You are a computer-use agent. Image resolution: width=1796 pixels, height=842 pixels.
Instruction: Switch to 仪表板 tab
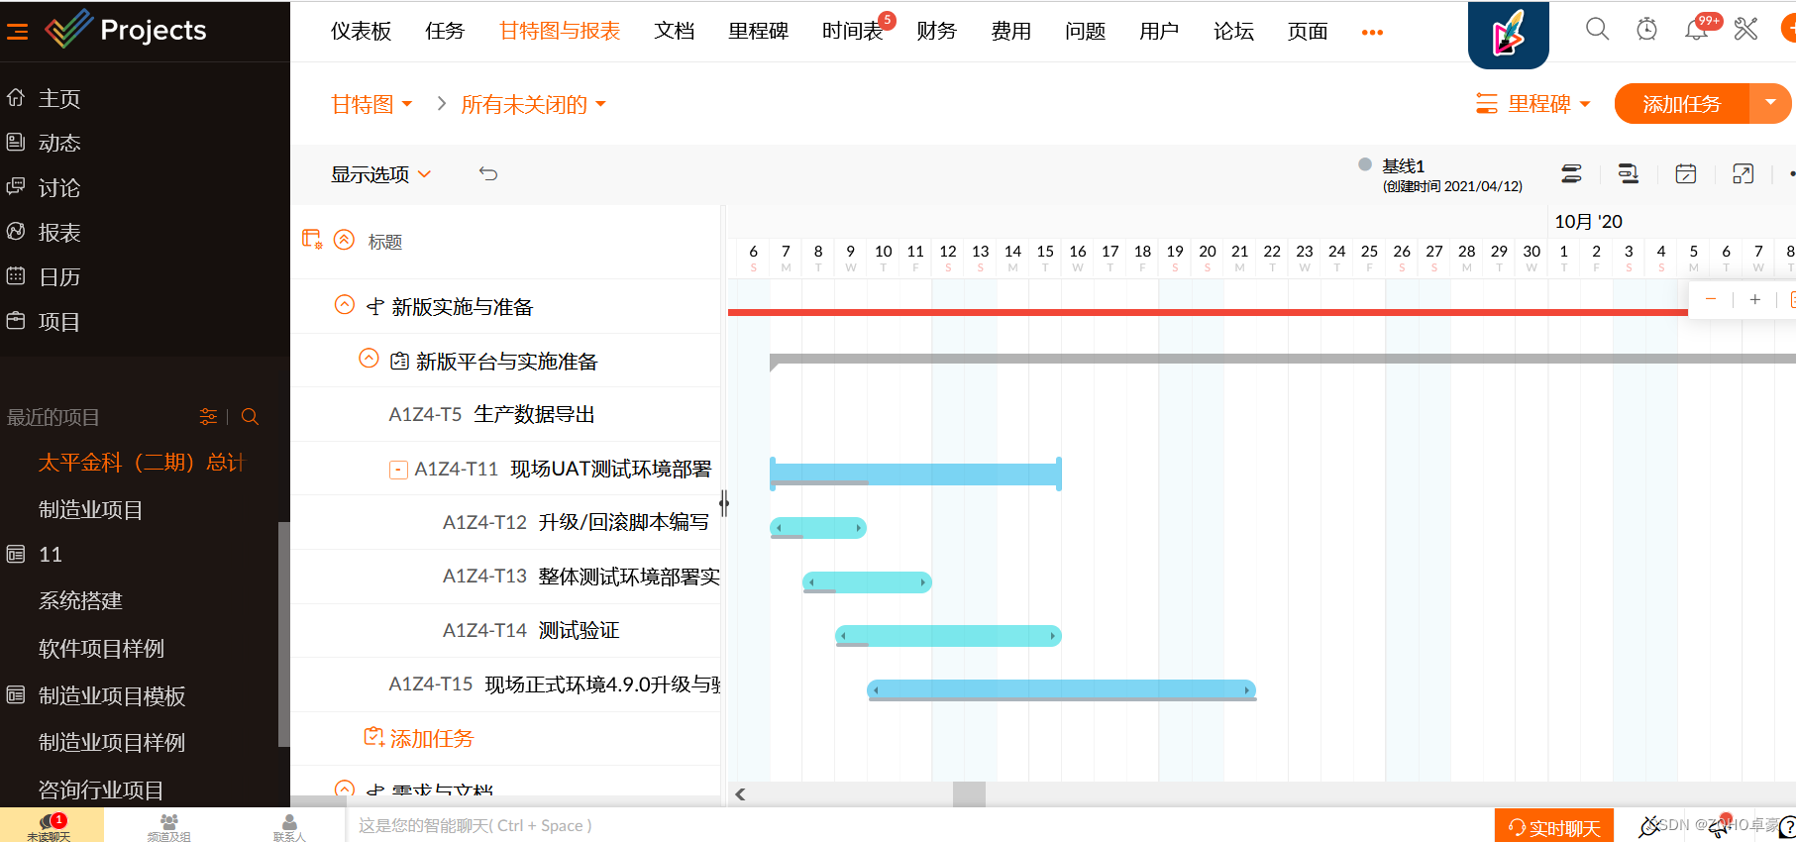pos(361,31)
